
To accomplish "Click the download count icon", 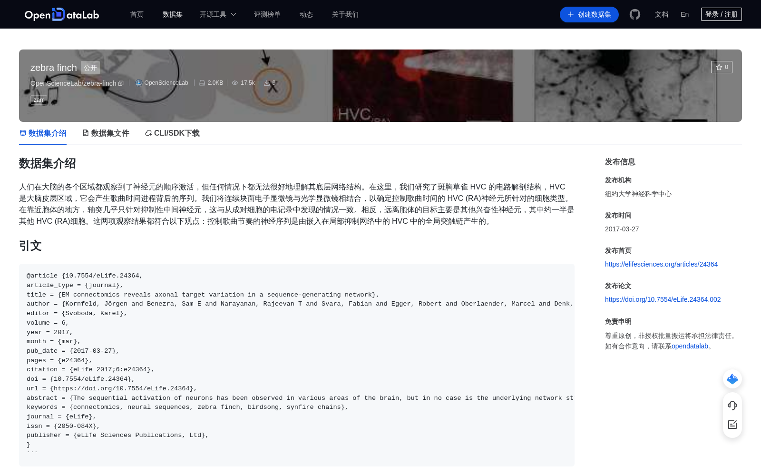I will pyautogui.click(x=267, y=83).
